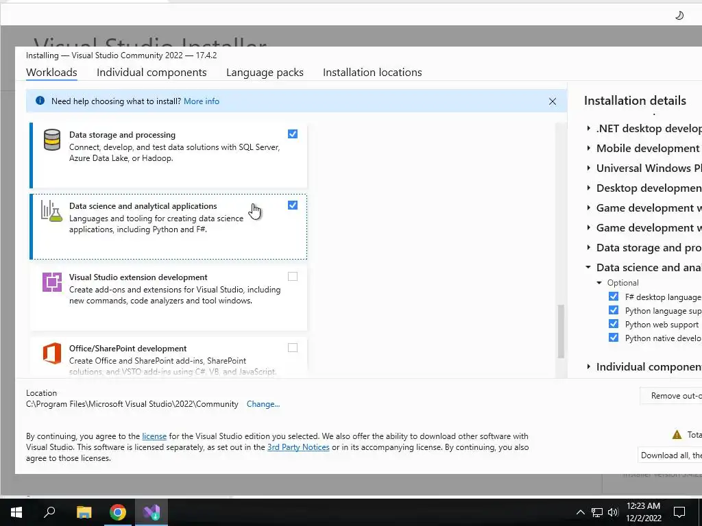The width and height of the screenshot is (702, 526).
Task: Uncheck F# desktop language support option
Action: pos(614,297)
